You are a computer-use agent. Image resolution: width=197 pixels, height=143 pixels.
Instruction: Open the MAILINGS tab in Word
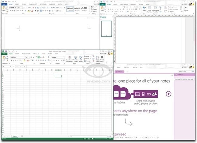click(x=52, y=4)
